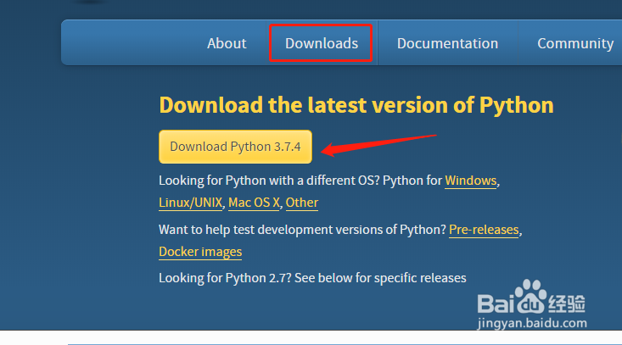This screenshot has width=622, height=345.
Task: Open the Downloads menu item
Action: pyautogui.click(x=322, y=43)
